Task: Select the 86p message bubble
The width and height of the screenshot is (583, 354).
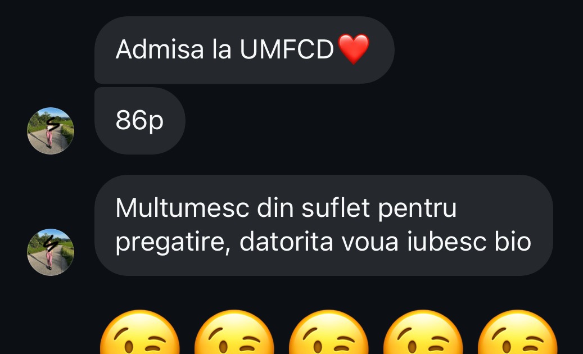Action: tap(140, 121)
